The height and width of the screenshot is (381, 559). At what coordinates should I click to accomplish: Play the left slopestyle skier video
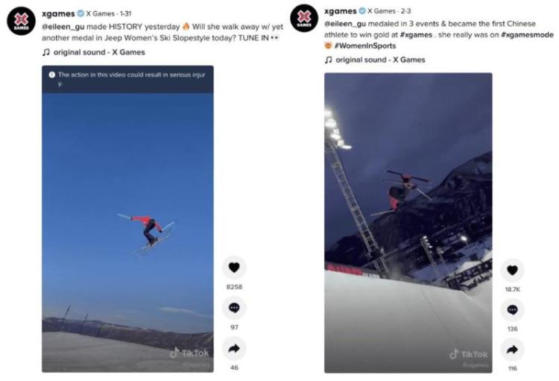tap(127, 224)
